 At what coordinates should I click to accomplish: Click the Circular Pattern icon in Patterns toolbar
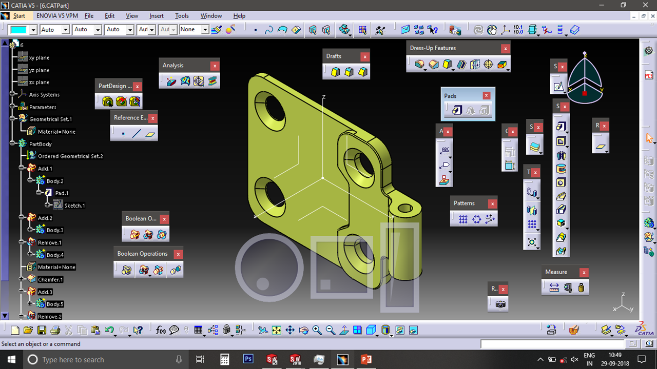pyautogui.click(x=477, y=219)
